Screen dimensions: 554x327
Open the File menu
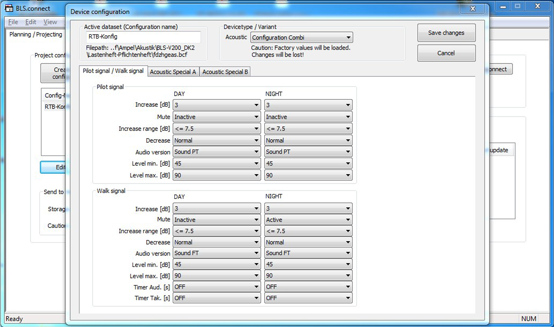(13, 22)
